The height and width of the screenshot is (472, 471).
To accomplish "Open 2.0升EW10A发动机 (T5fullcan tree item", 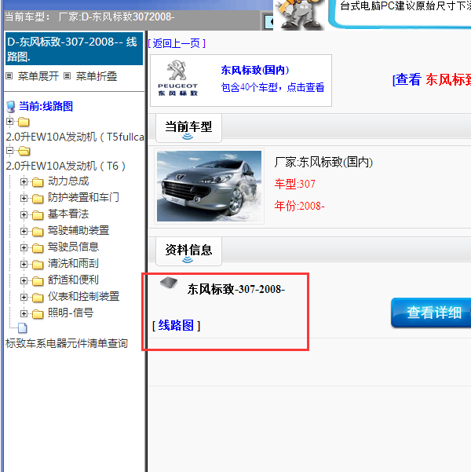I will point(75,137).
